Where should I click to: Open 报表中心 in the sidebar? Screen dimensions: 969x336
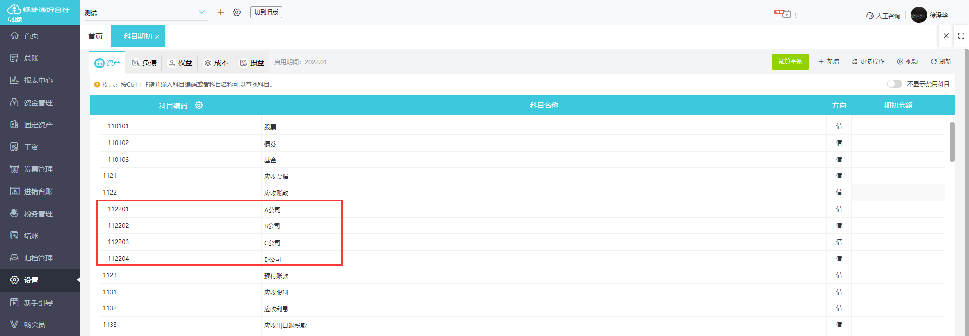[x=39, y=80]
